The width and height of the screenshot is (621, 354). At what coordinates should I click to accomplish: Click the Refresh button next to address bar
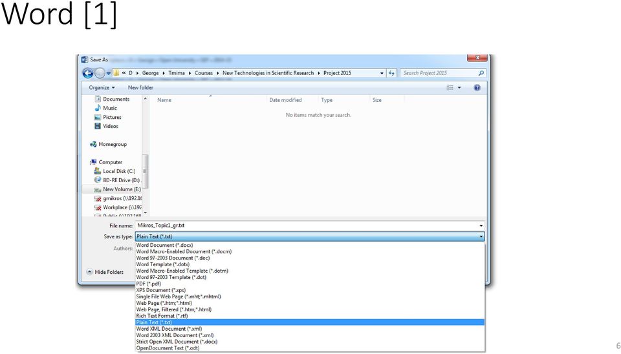pos(391,73)
